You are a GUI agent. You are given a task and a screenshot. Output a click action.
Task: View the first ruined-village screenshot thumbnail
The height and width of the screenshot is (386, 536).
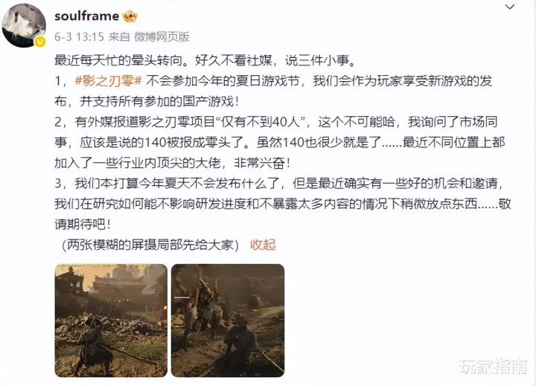tap(111, 321)
